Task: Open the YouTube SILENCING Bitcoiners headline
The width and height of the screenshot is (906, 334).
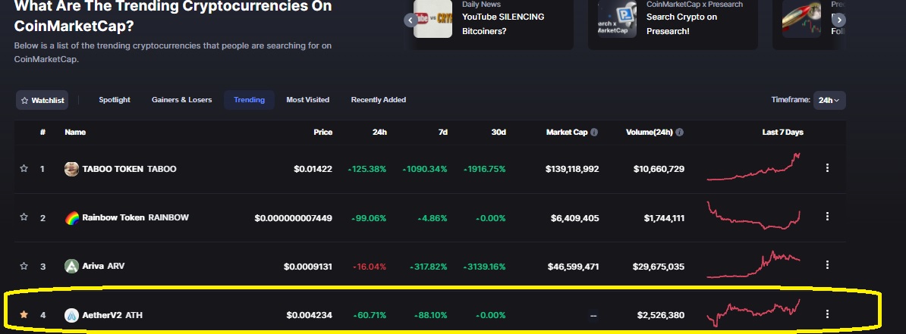Action: pos(503,23)
